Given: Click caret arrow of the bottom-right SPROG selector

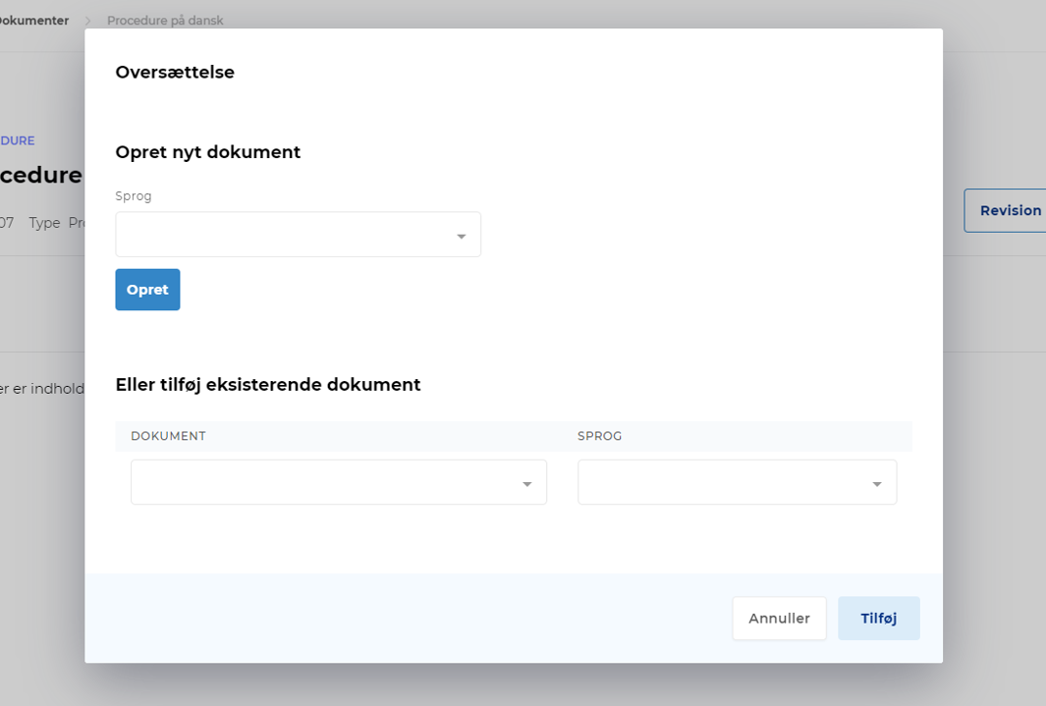Looking at the screenshot, I should [x=876, y=484].
